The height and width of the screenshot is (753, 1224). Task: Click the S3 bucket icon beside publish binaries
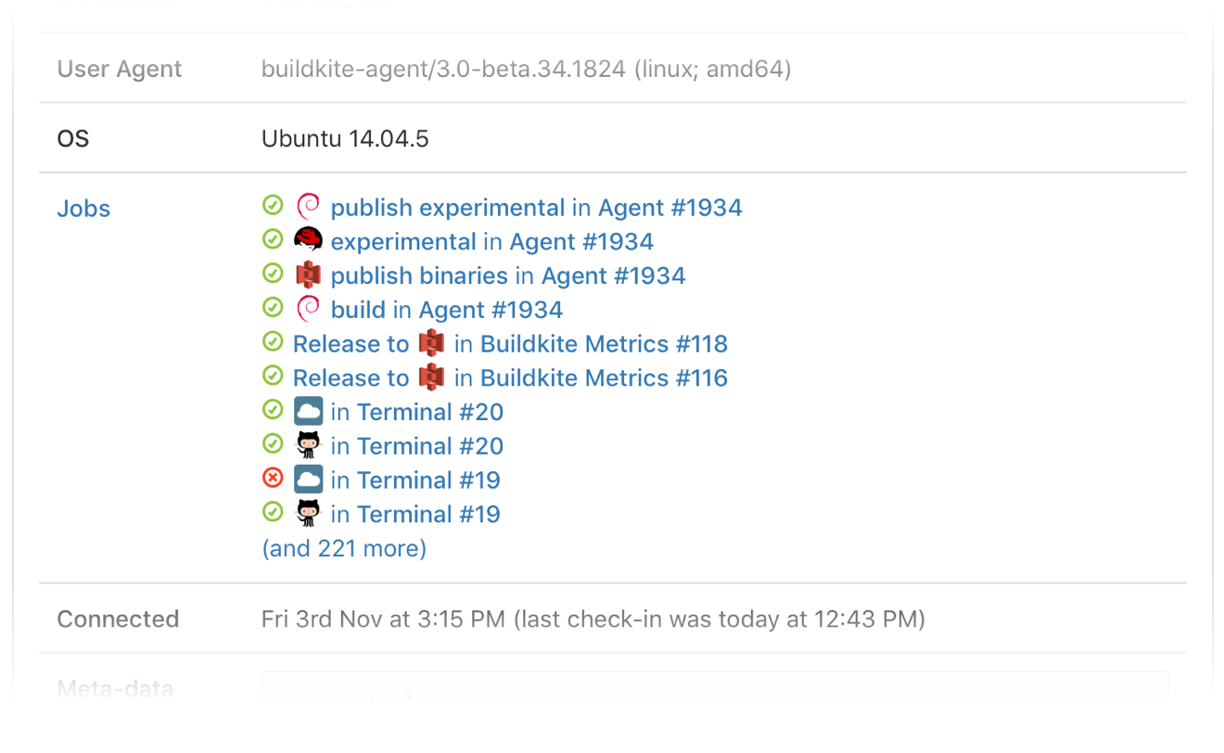coord(308,274)
